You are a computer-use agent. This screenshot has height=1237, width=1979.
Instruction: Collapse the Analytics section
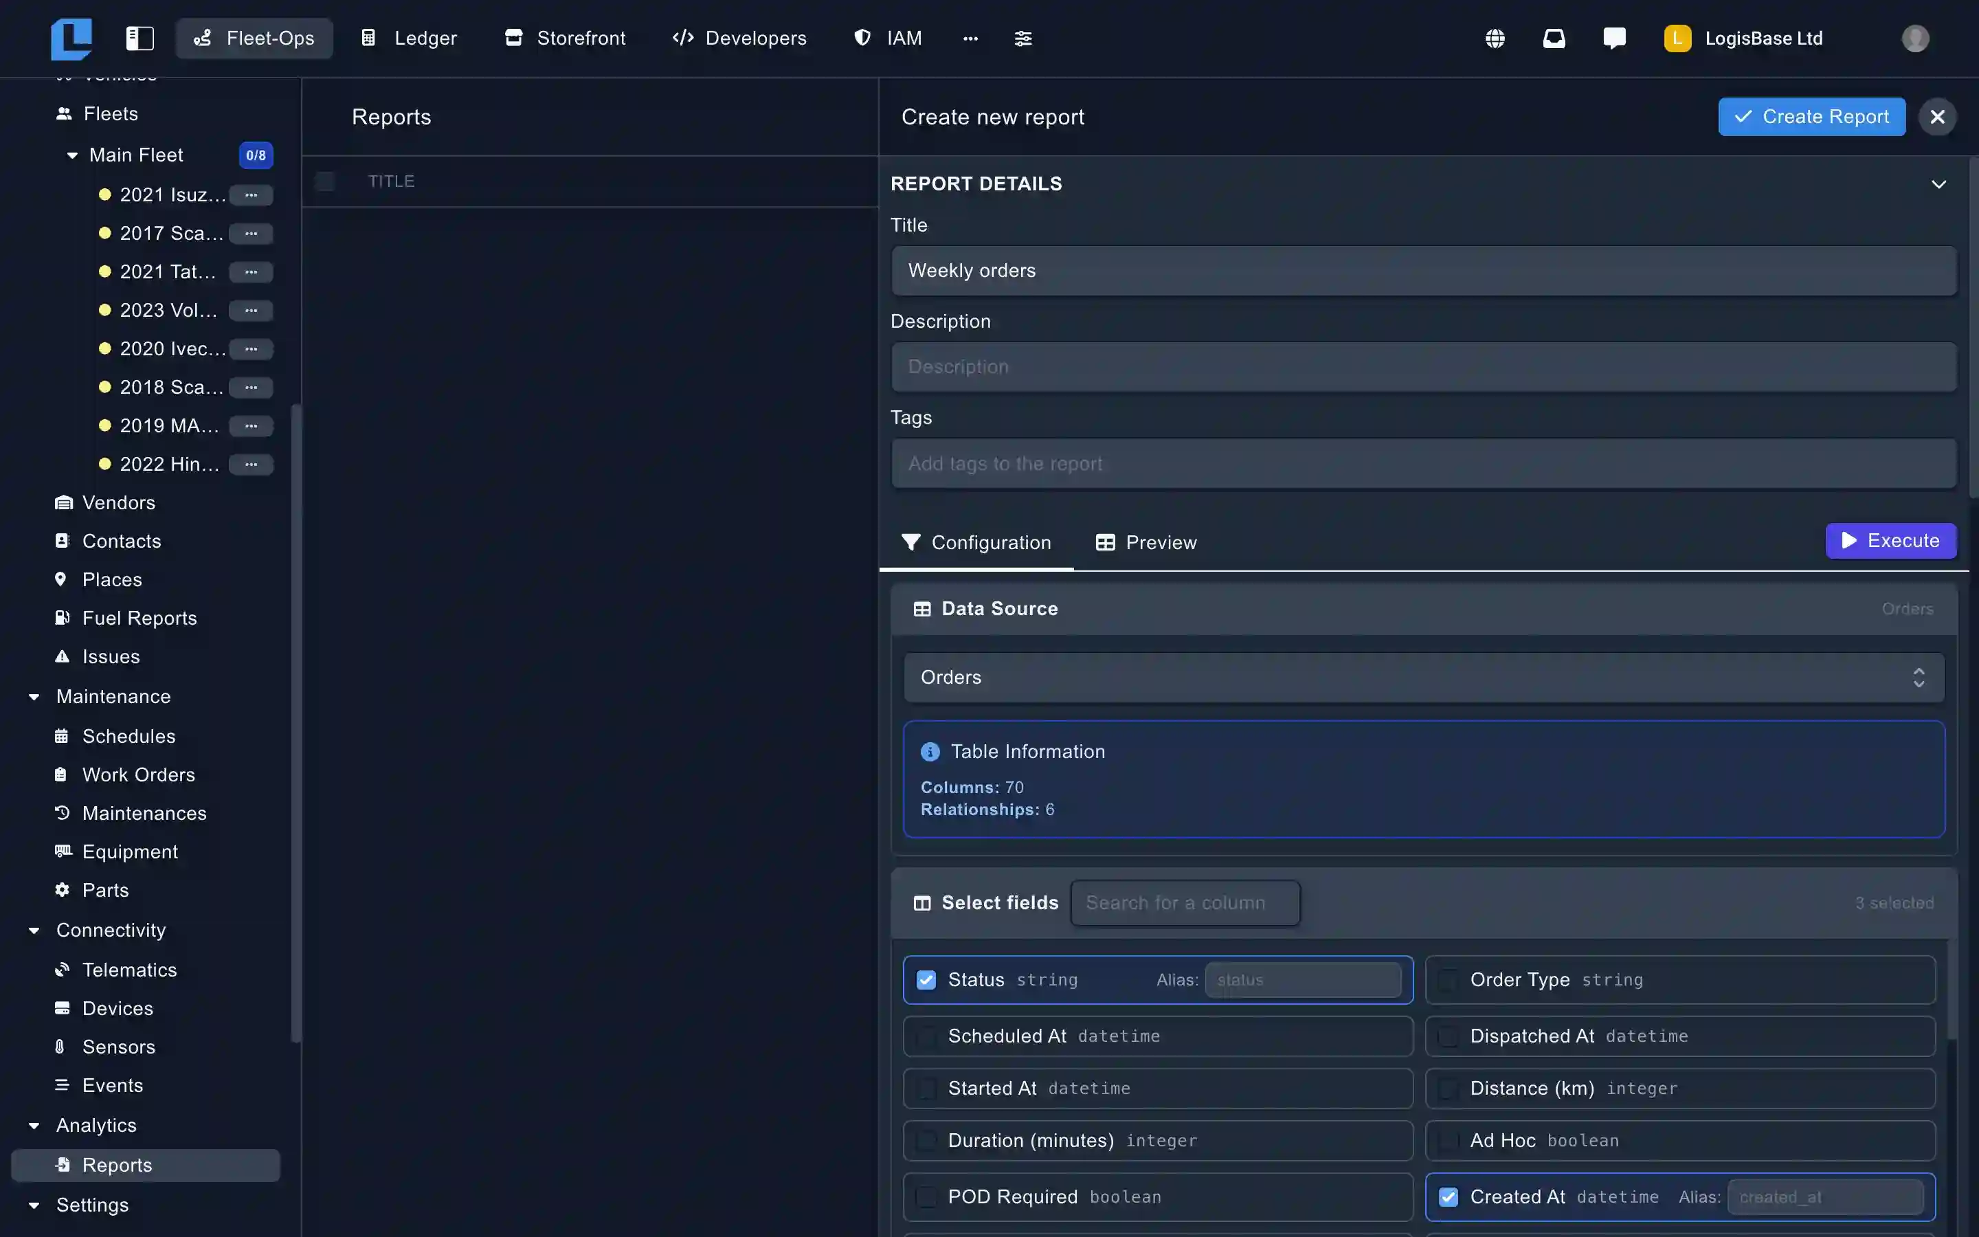(34, 1126)
